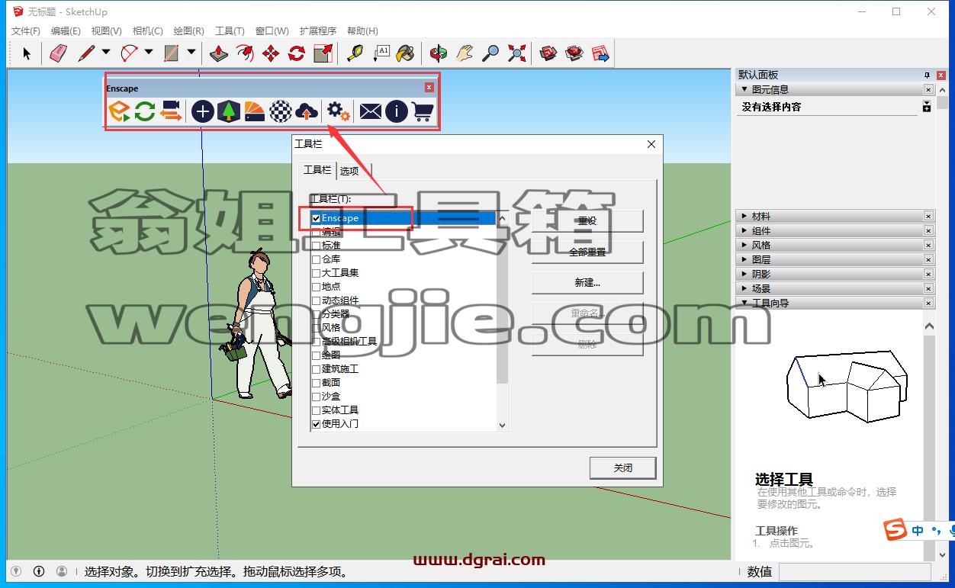Viewport: 955px width, 588px height.
Task: Open Enscape about info icon
Action: (x=397, y=112)
